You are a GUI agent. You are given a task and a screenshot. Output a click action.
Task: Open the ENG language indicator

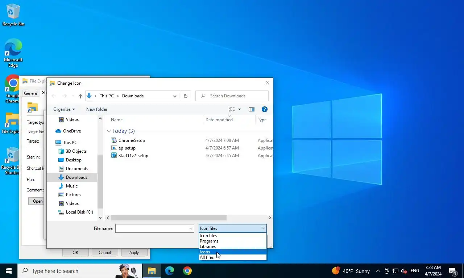pyautogui.click(x=415, y=271)
